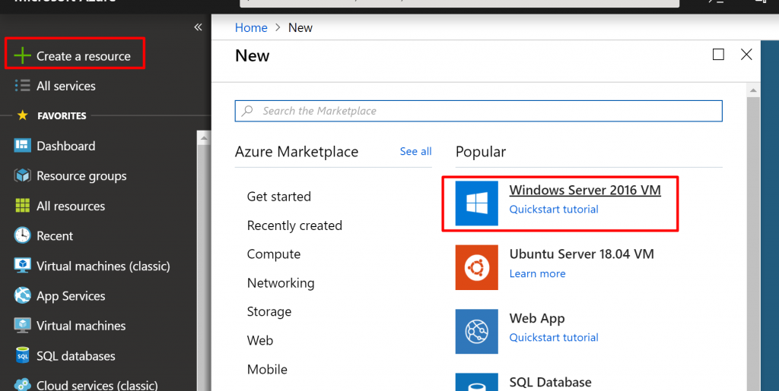
Task: Click the New blade scrollbar up arrow
Action: point(753,90)
